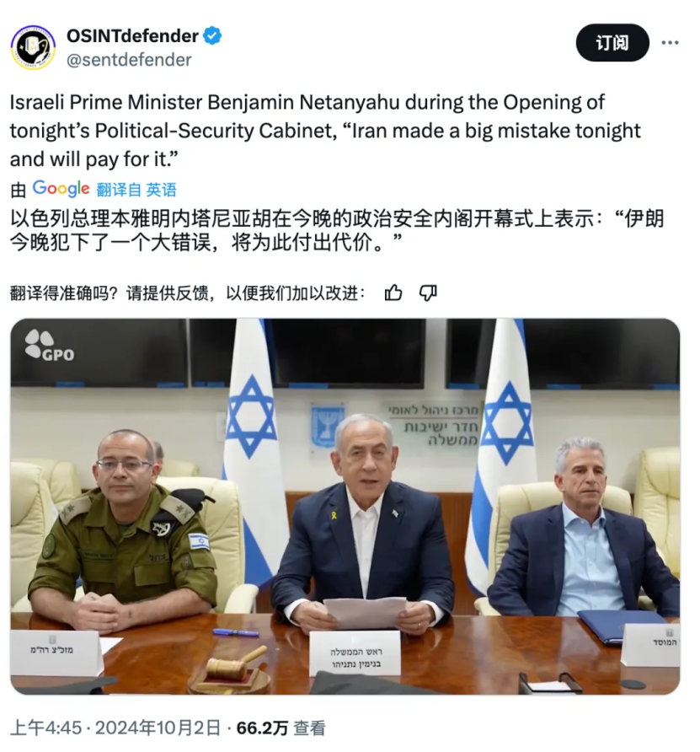
Task: Click the 66.2万 查看 view count
Action: pyautogui.click(x=281, y=728)
